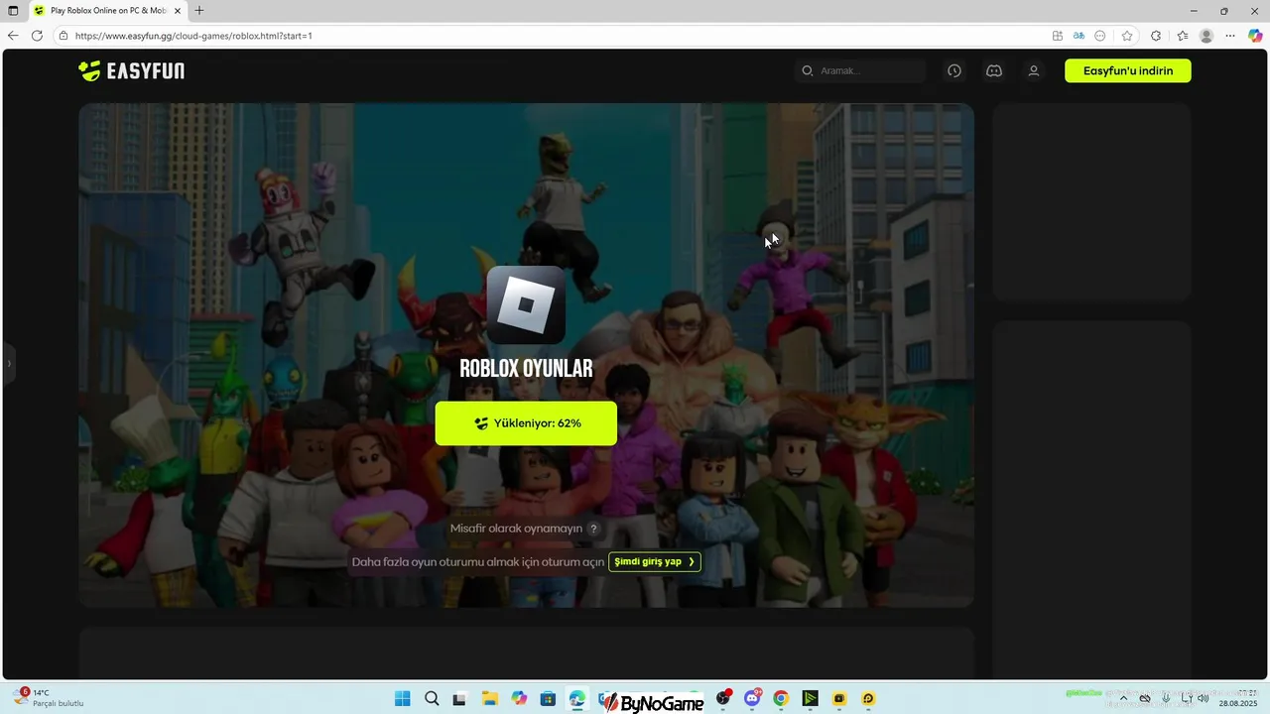1270x714 pixels.
Task: Open the Windows Start menu
Action: [402, 698]
